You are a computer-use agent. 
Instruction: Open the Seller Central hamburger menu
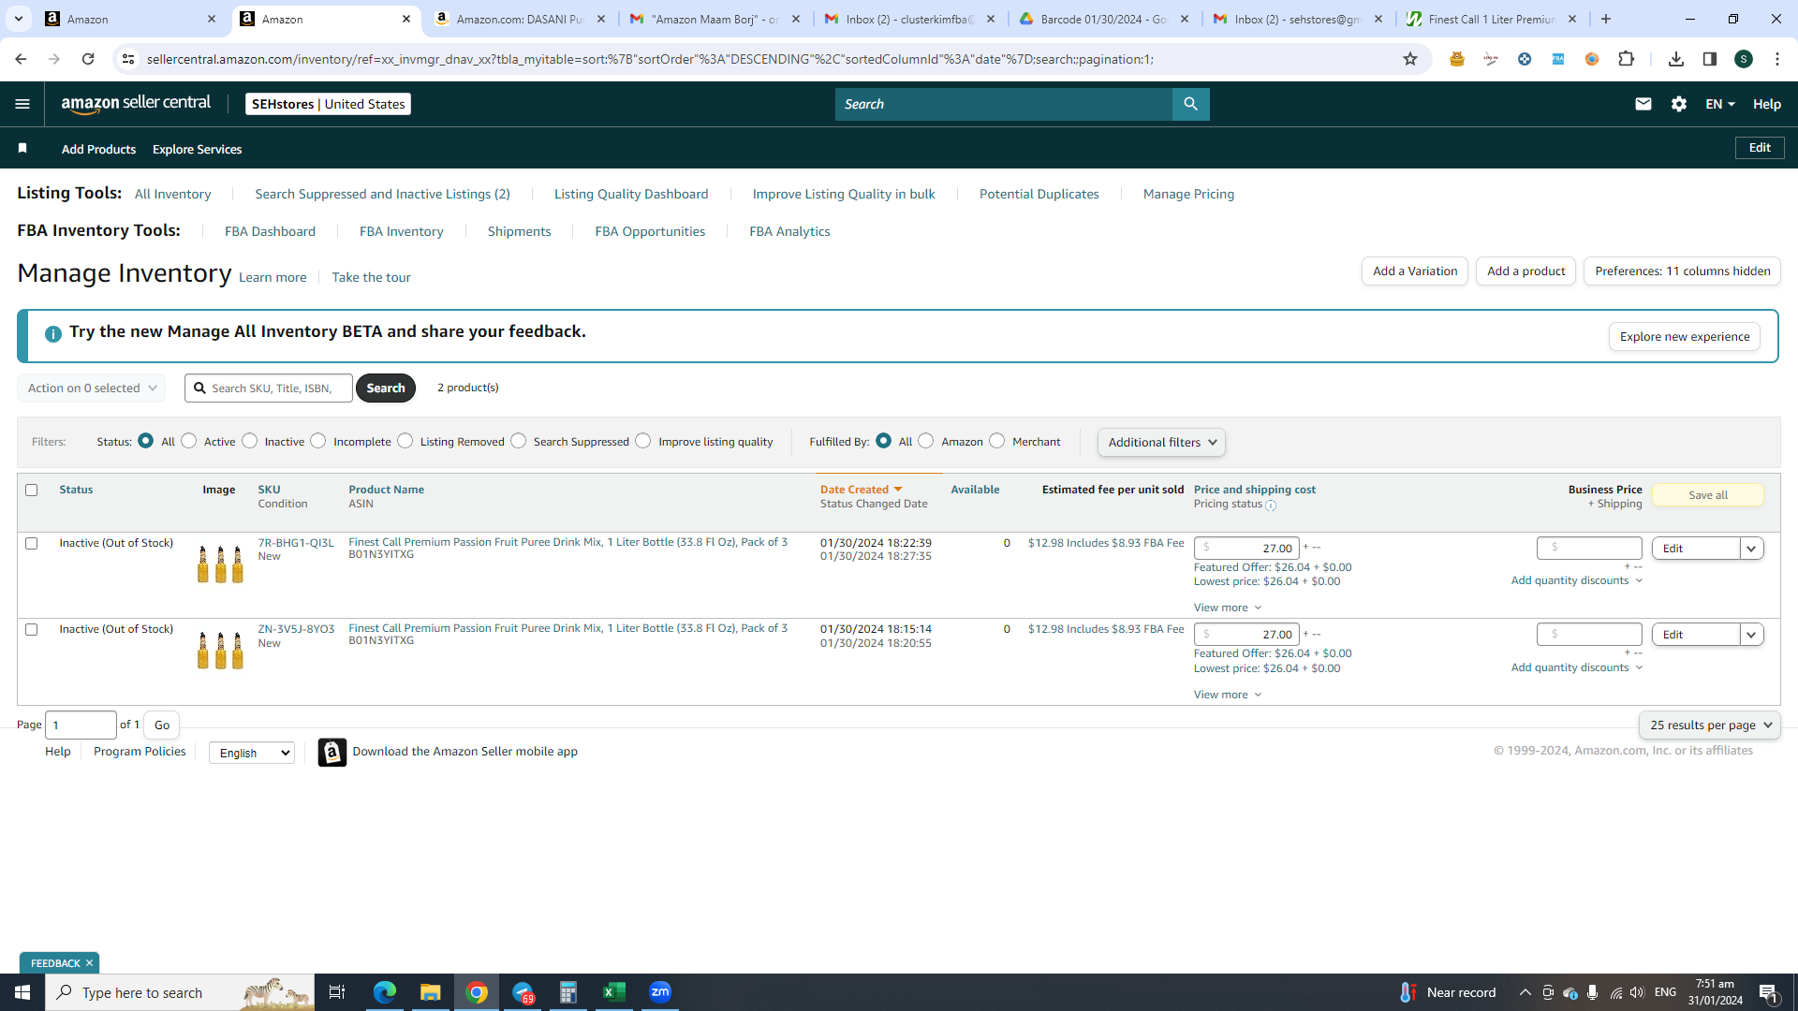click(x=22, y=104)
